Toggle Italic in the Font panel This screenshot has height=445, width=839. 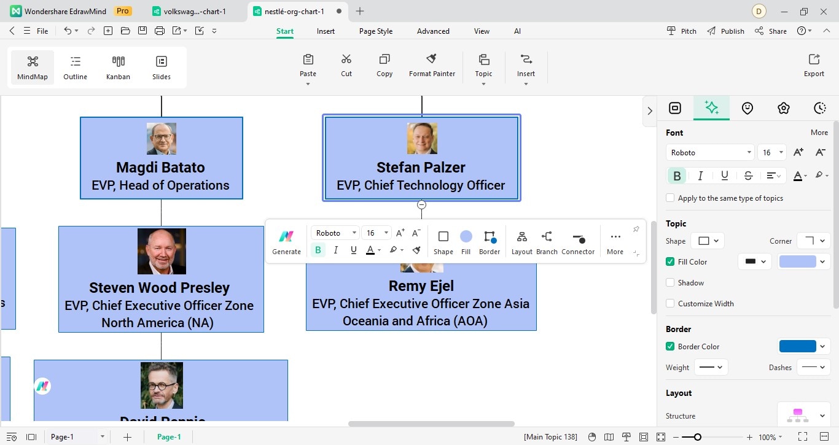coord(700,176)
